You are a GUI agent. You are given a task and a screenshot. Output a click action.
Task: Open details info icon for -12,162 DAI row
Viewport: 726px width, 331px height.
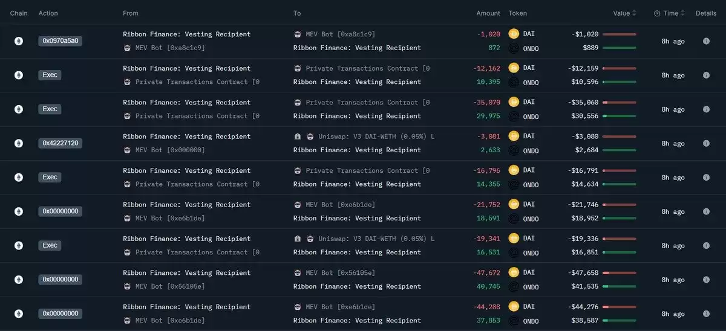706,75
